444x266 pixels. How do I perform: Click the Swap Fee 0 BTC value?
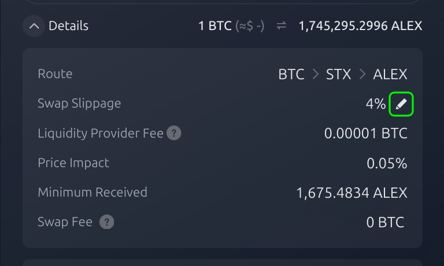pos(385,222)
